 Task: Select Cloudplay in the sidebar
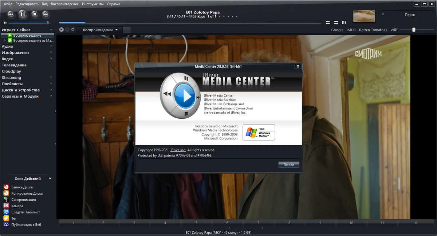[x=11, y=72]
